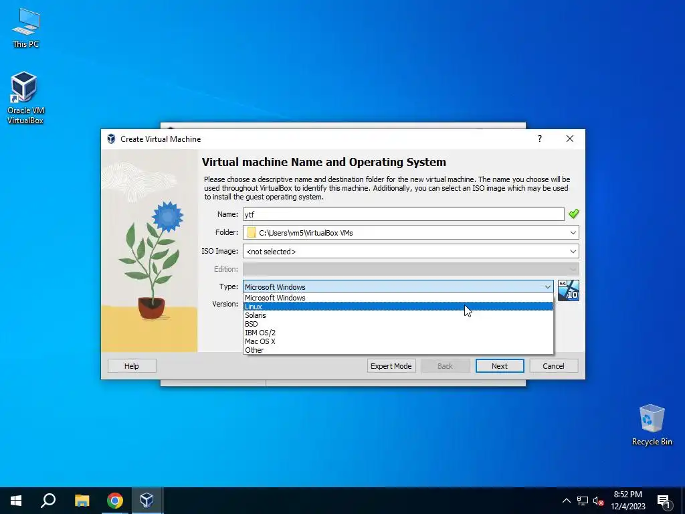The image size is (685, 514).
Task: Click the Help button
Action: pos(132,366)
